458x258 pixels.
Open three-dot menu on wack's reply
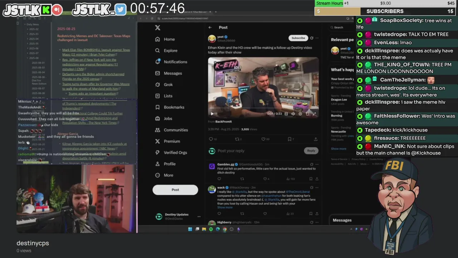pyautogui.click(x=317, y=187)
